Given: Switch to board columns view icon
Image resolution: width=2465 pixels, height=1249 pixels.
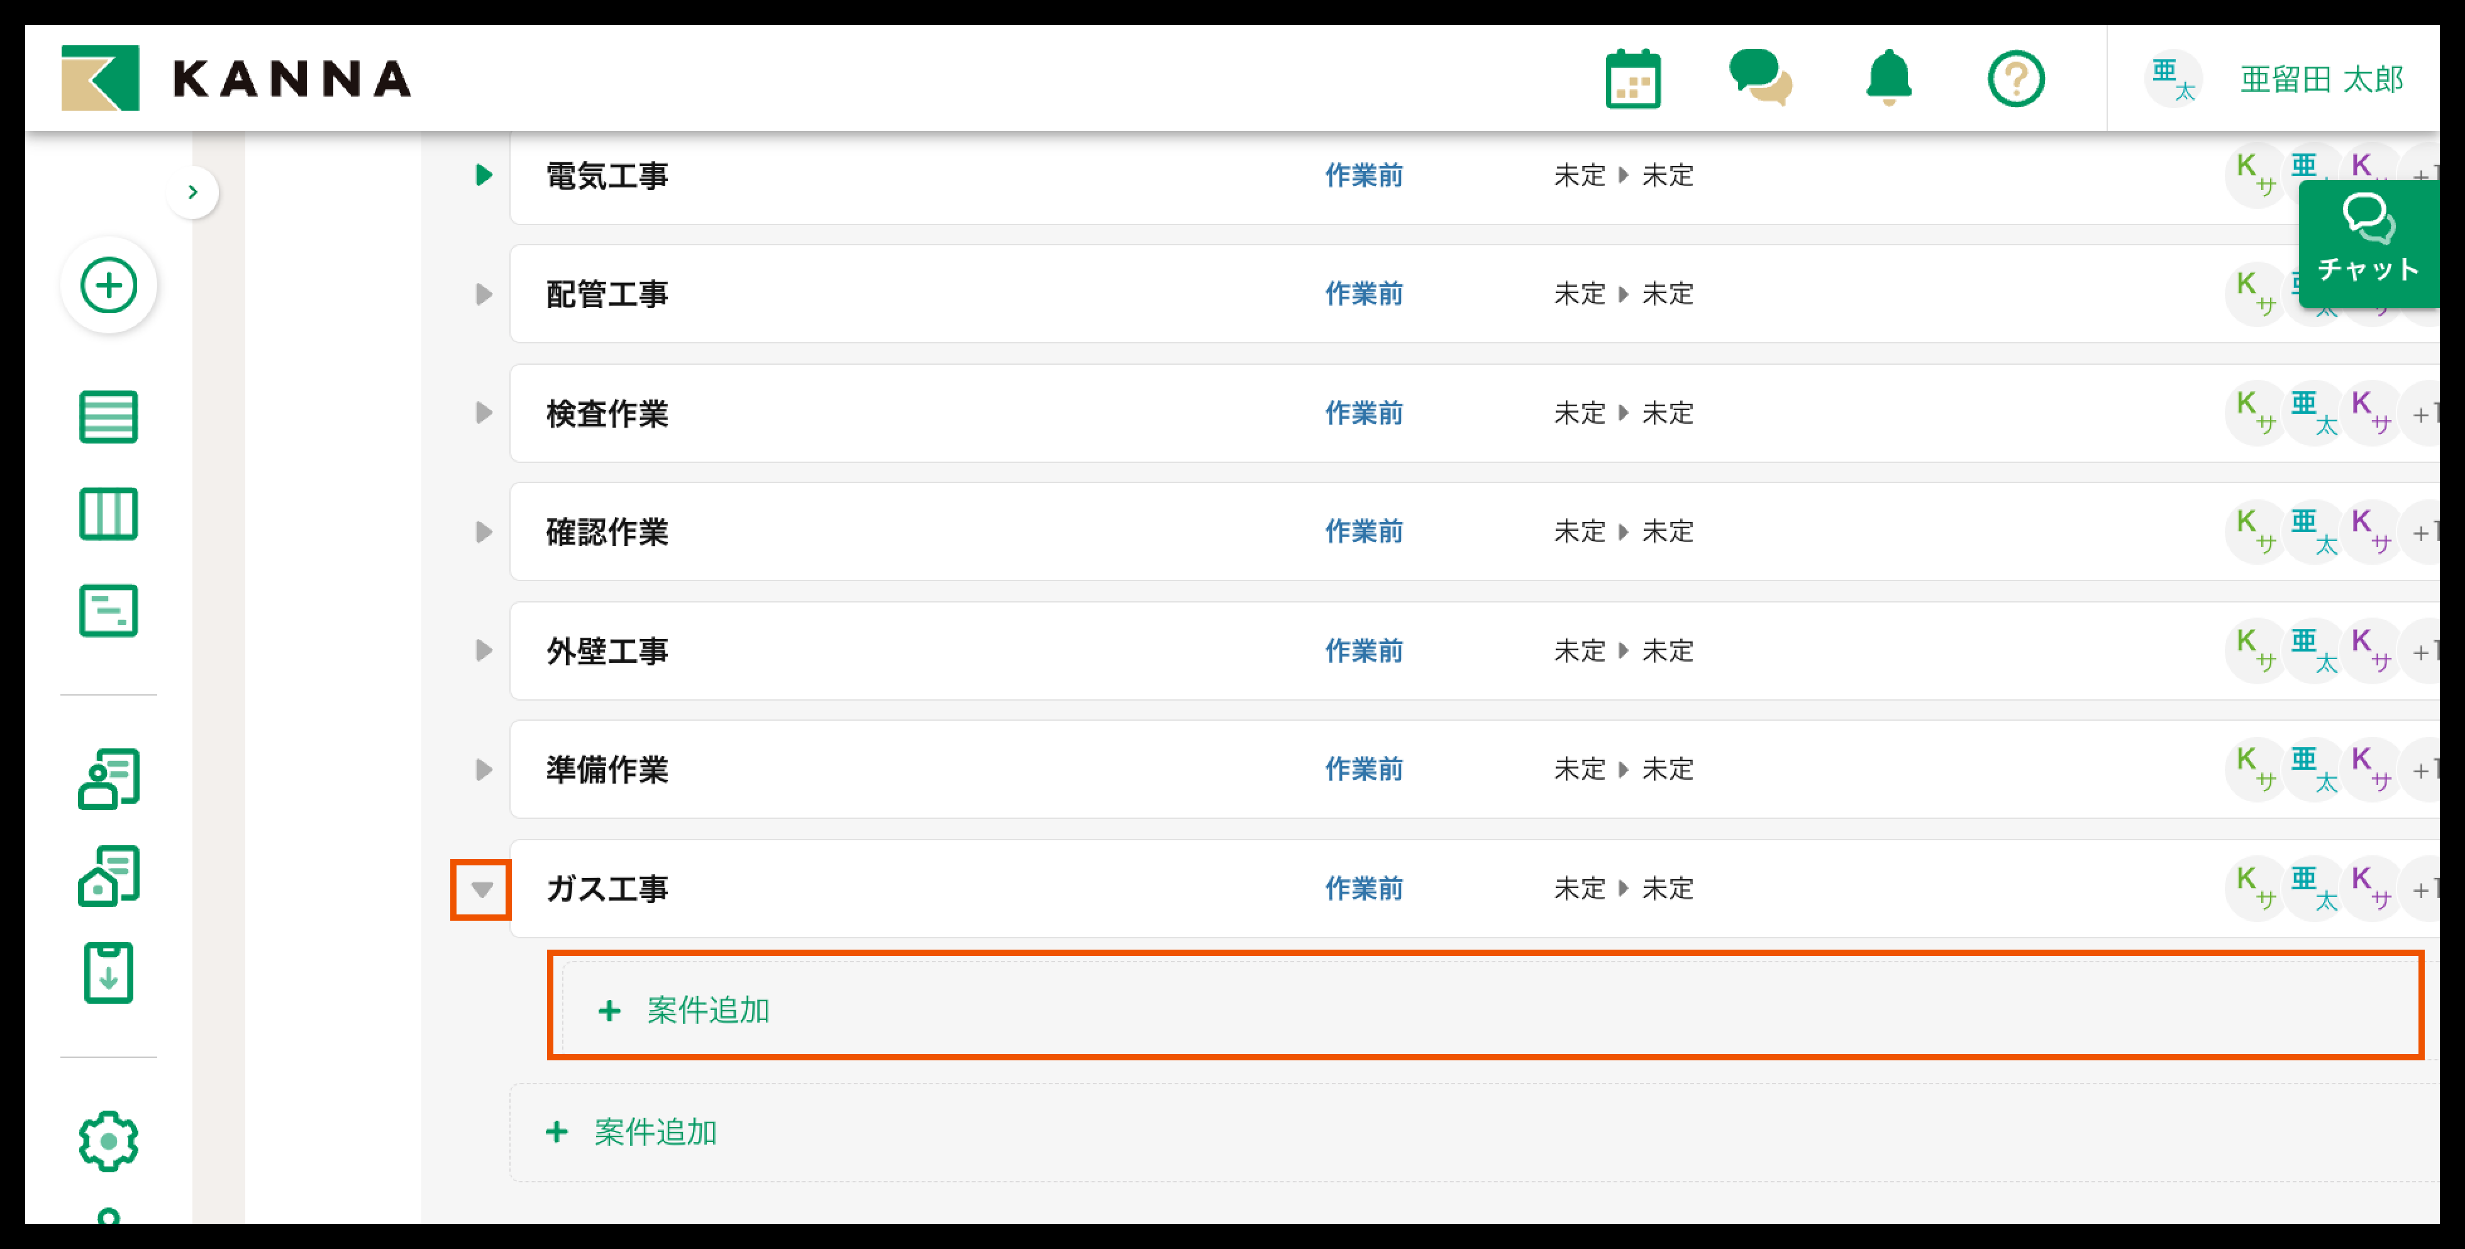Looking at the screenshot, I should (x=109, y=514).
